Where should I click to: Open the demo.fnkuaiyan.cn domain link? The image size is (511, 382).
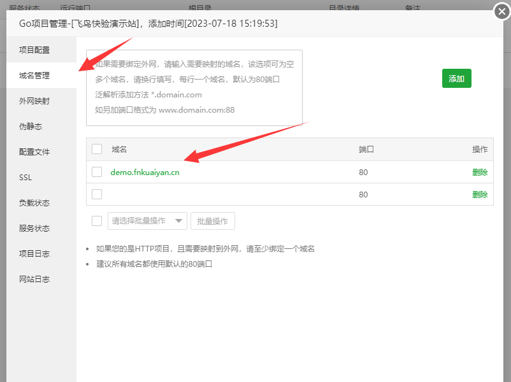pyautogui.click(x=145, y=172)
